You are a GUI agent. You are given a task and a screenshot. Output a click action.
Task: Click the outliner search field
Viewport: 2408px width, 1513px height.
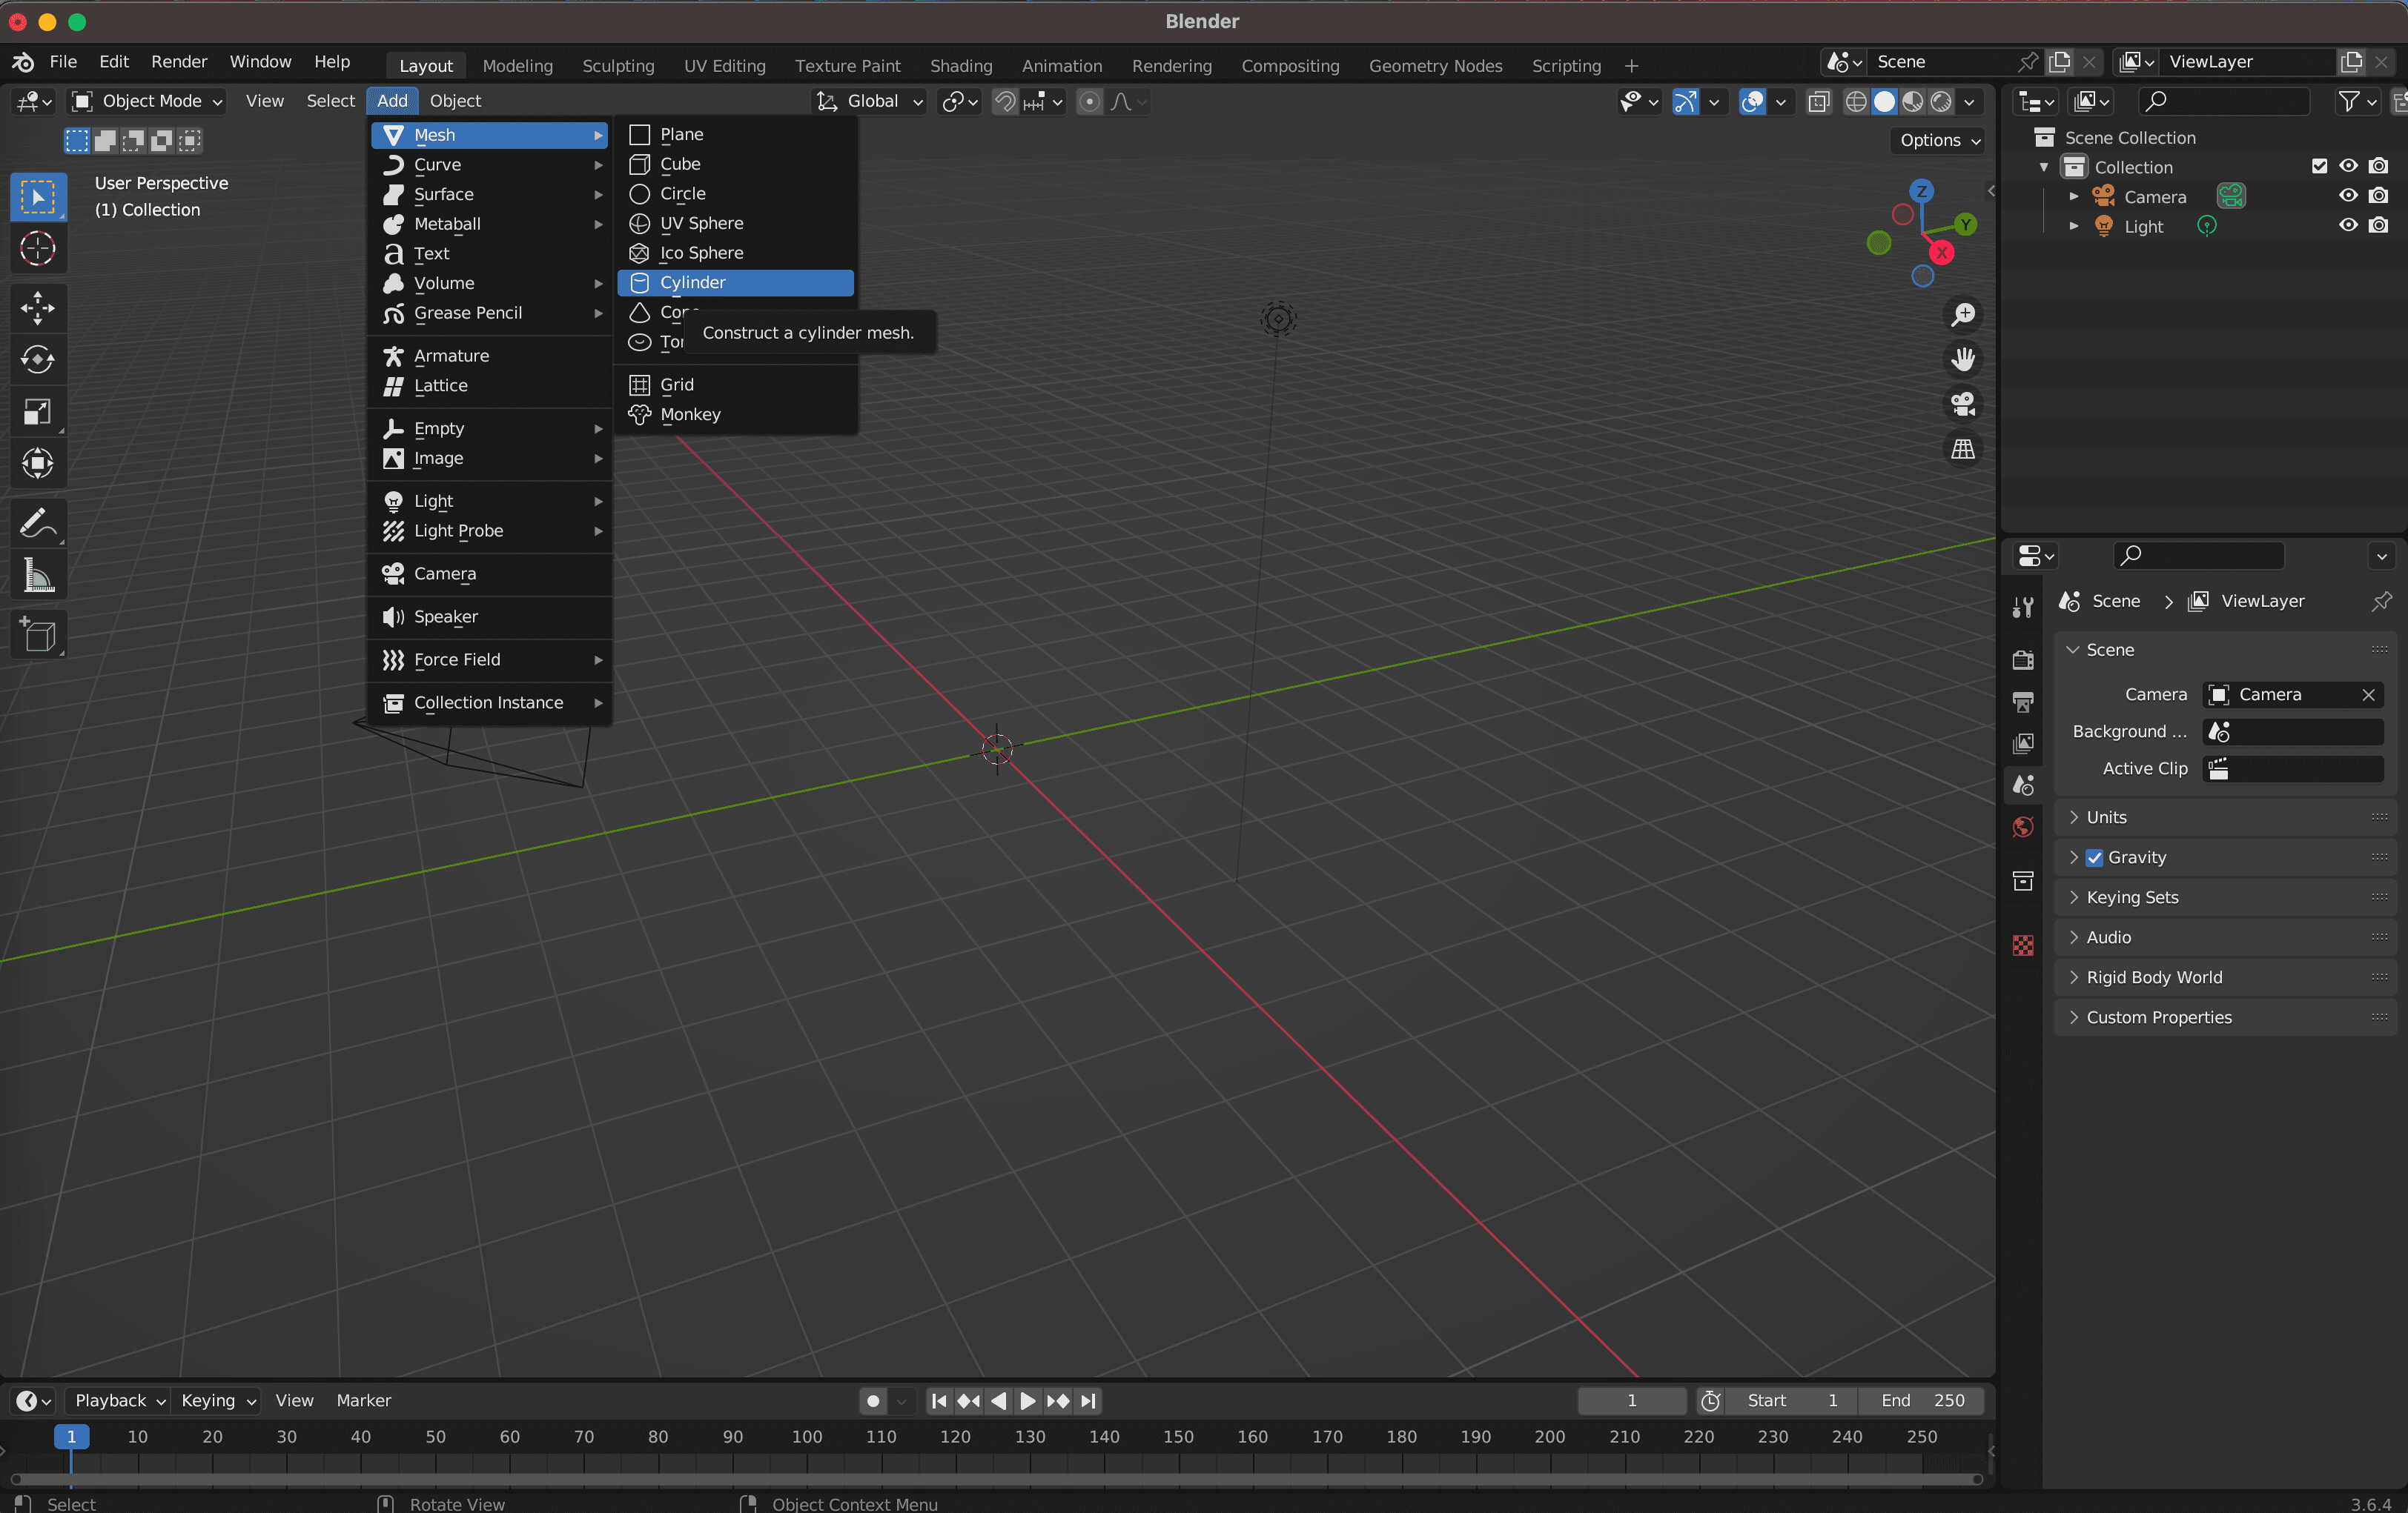tap(2224, 101)
